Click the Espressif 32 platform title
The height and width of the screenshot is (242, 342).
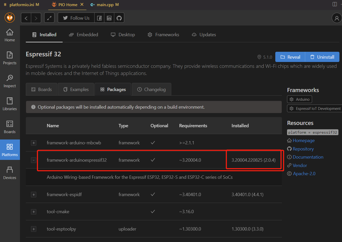[x=43, y=54]
